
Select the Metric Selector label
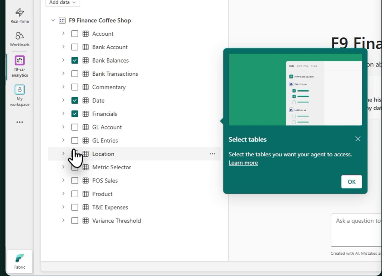[112, 167]
